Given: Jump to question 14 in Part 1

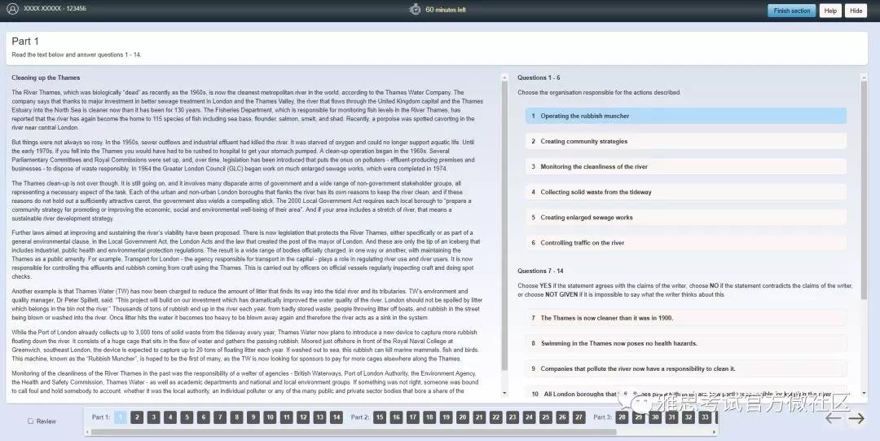Looking at the screenshot, I should 337,417.
